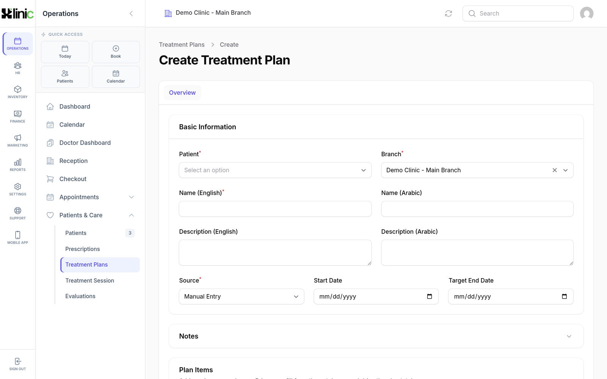
Task: Open the Patients submenu item
Action: click(100, 233)
